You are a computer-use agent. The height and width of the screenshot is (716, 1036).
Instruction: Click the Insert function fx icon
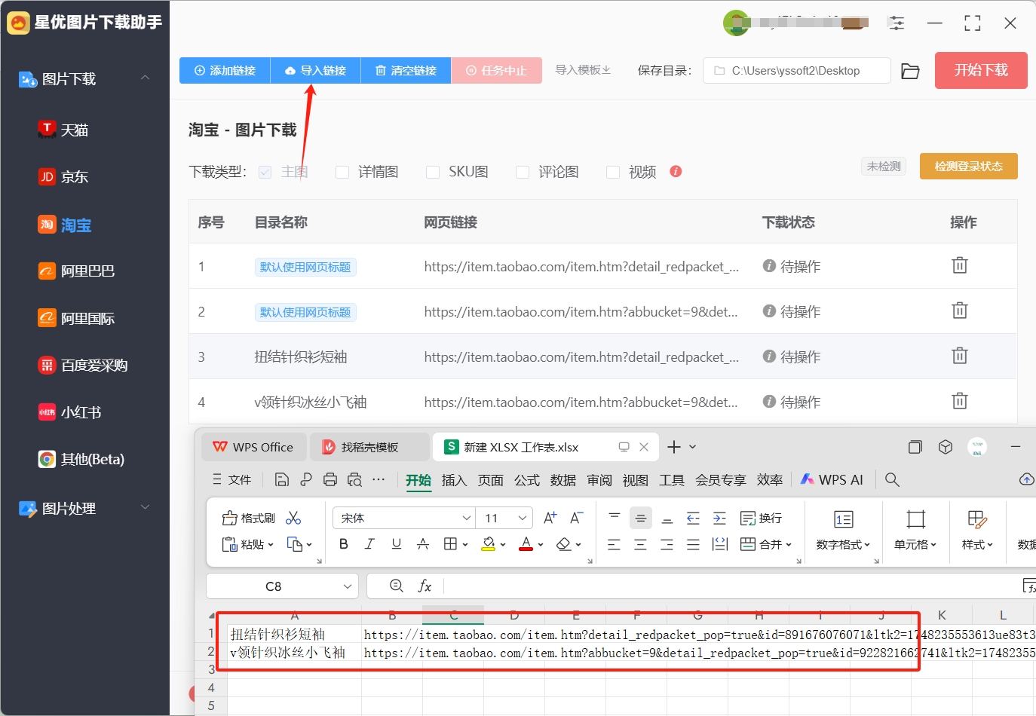(x=425, y=586)
